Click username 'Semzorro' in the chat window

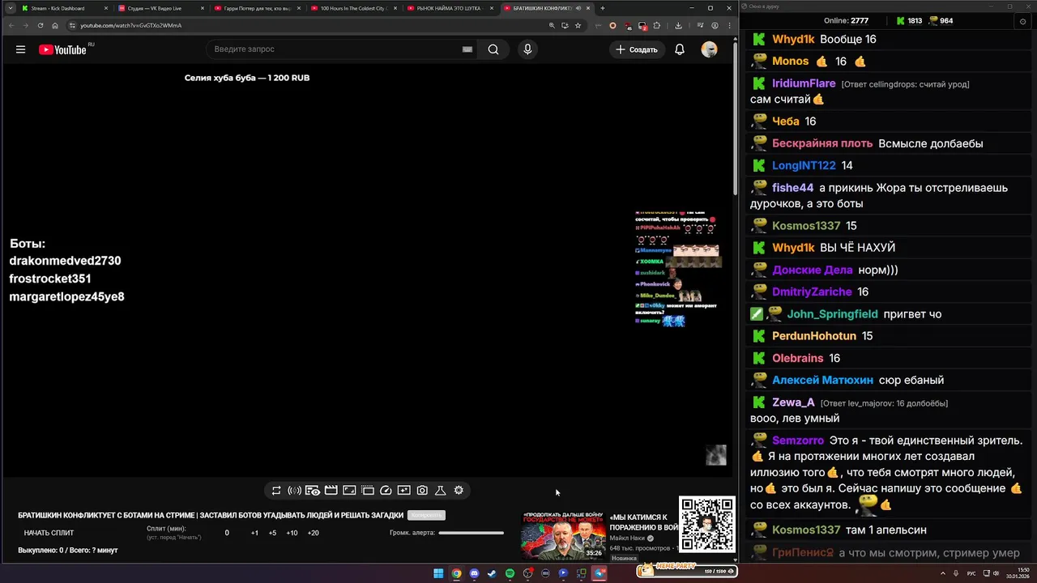pos(798,440)
